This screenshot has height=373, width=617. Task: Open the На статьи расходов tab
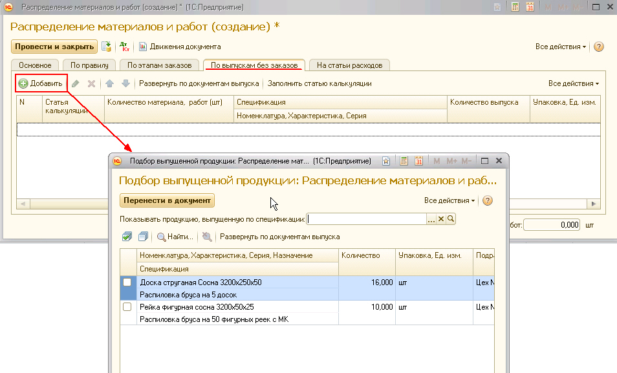pos(349,65)
